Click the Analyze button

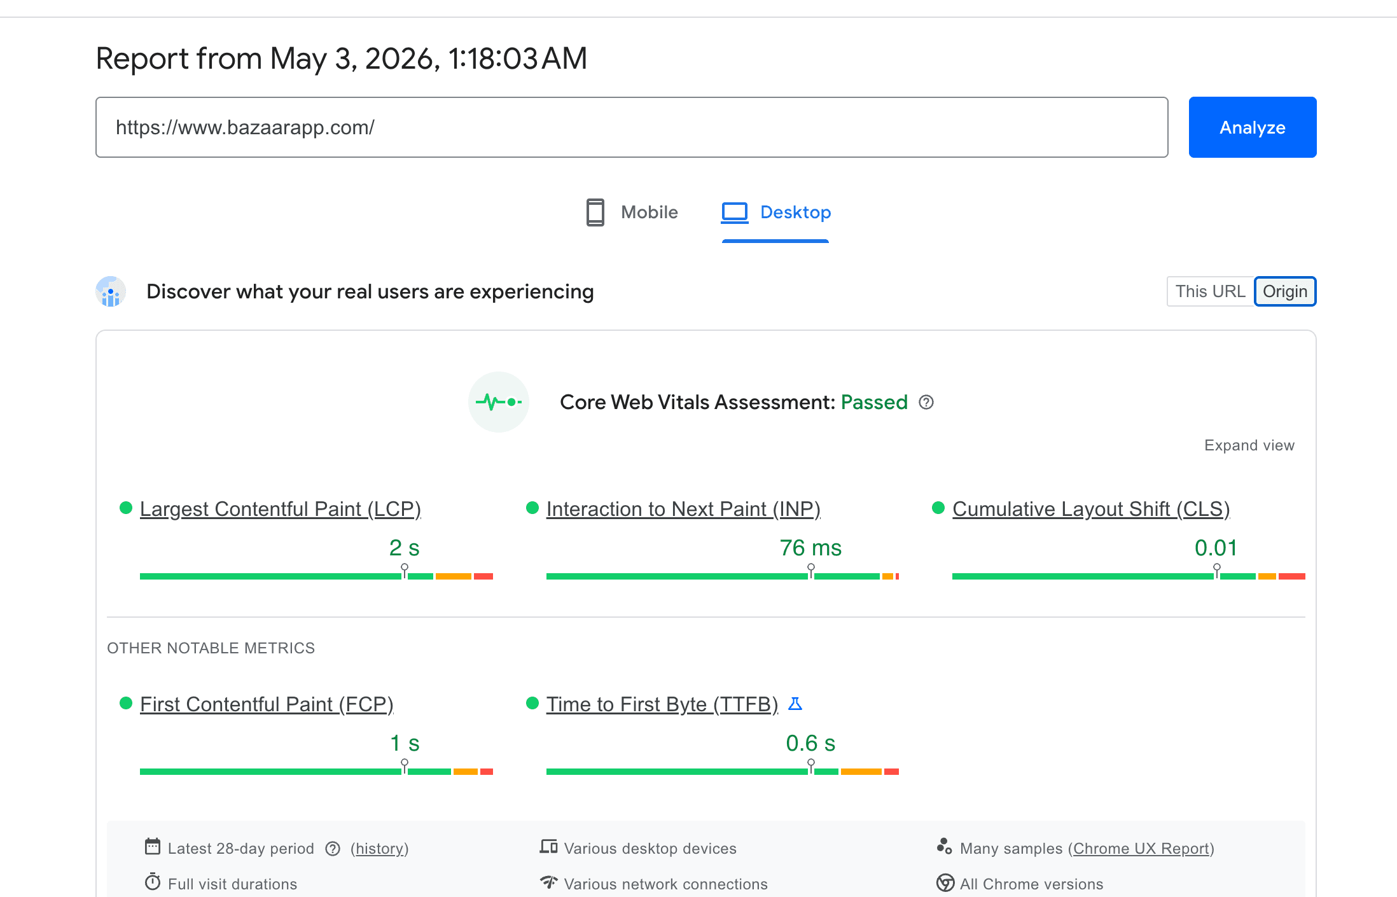click(x=1253, y=127)
